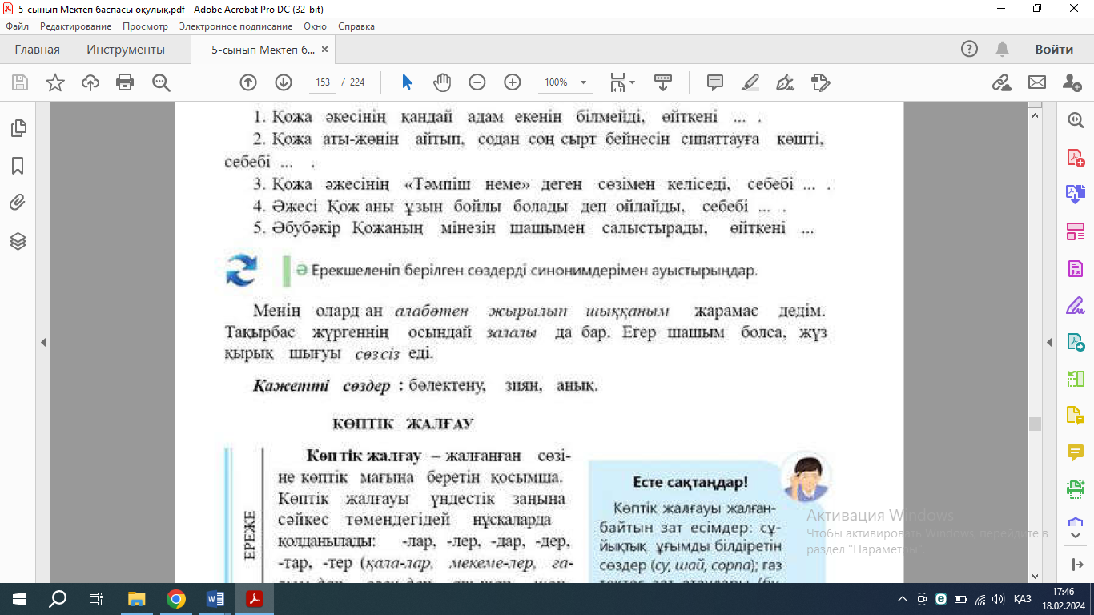This screenshot has width=1094, height=615.
Task: Choose the Selection arrow tool
Action: pos(407,82)
